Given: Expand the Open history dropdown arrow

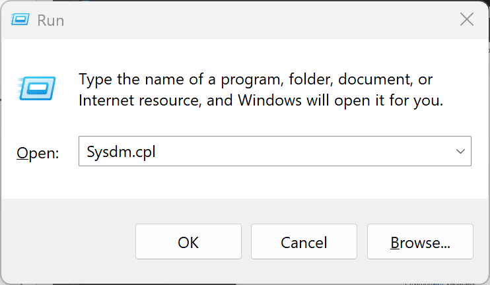Looking at the screenshot, I should (x=460, y=152).
